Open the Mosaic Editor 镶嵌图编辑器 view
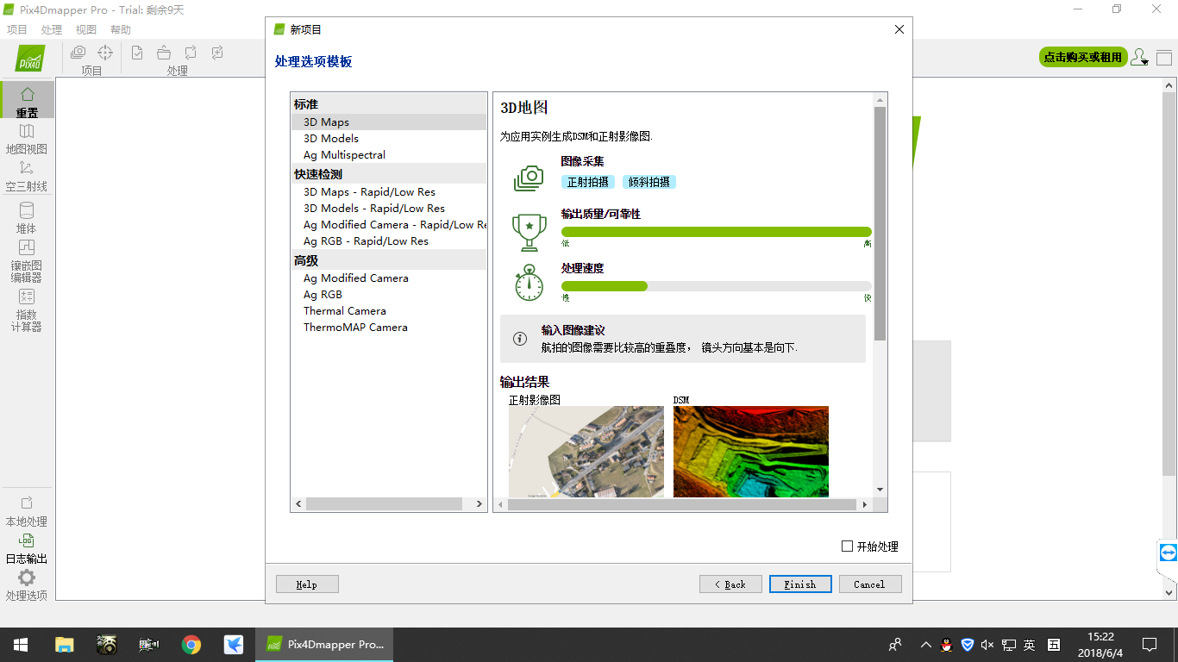The image size is (1178, 662). (x=27, y=260)
